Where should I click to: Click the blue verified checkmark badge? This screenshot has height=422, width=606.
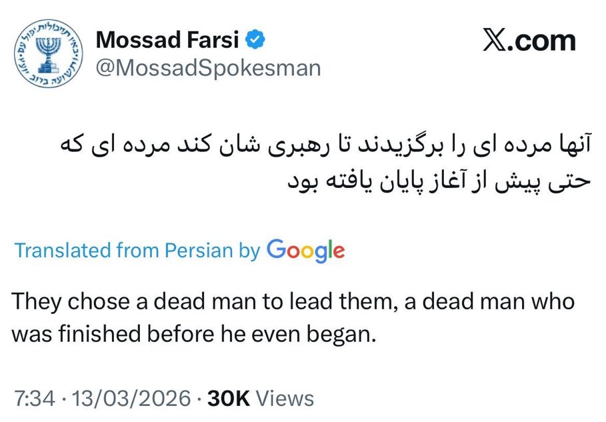tap(256, 40)
